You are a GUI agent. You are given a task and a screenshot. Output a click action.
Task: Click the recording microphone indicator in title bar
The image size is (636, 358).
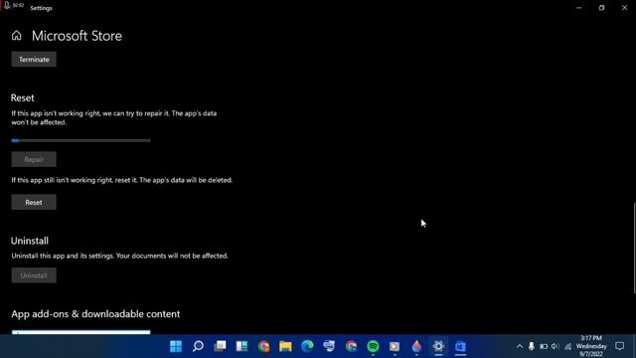click(7, 5)
